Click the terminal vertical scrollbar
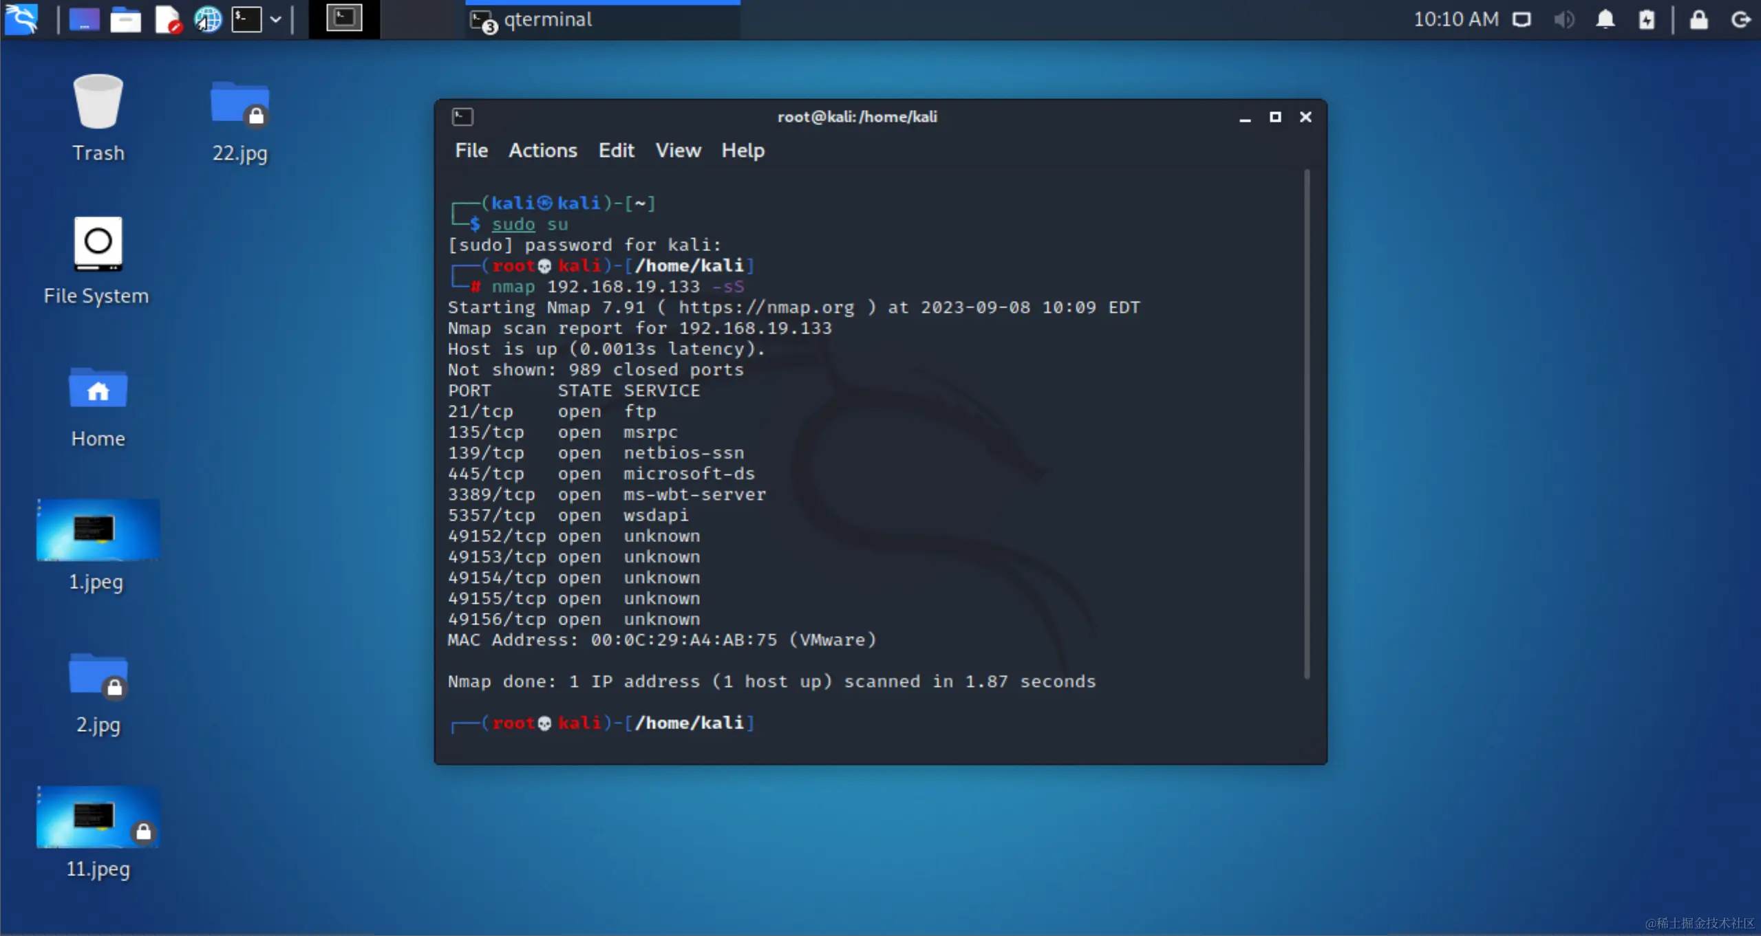The width and height of the screenshot is (1761, 936). [x=1306, y=423]
